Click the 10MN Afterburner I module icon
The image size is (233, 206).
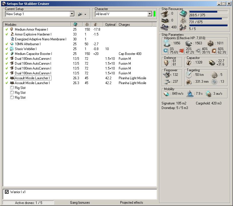click(x=12, y=44)
